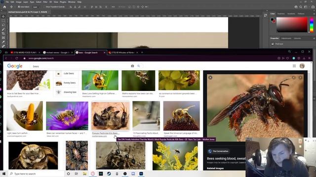Click the hue spectrum slider
Viewport: 316px width, 177px height.
point(312,25)
